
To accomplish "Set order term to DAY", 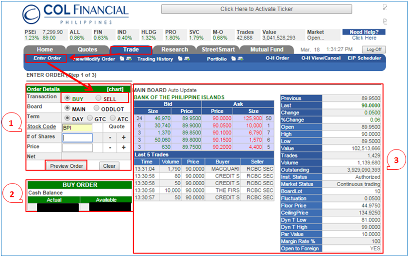I will 68,118.
